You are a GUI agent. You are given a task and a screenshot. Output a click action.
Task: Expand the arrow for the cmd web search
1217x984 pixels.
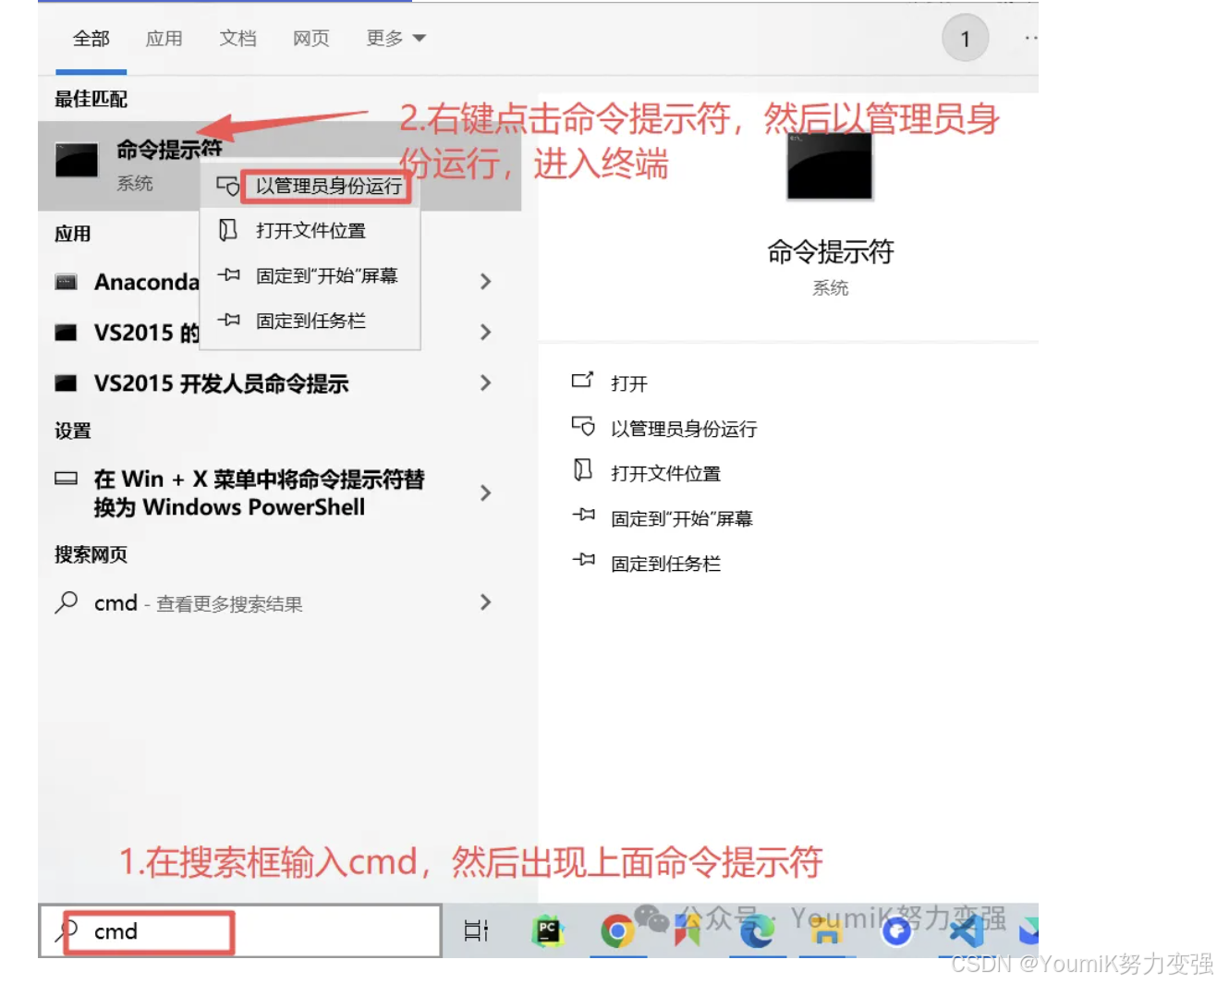pos(486,602)
